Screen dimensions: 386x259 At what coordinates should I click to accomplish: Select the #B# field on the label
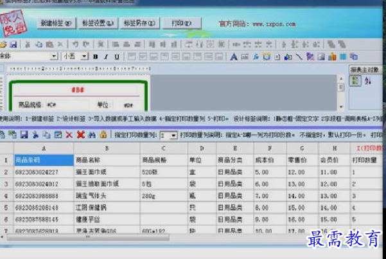point(78,90)
